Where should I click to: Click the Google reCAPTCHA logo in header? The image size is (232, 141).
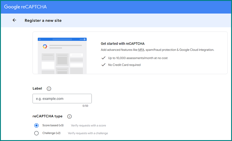point(25,7)
